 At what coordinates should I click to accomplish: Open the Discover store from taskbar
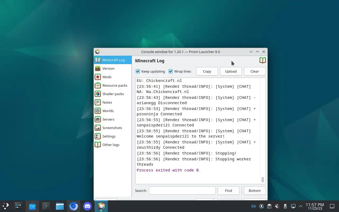(x=32, y=206)
